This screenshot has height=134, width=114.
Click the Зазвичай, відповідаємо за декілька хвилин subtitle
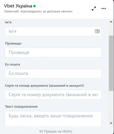[38, 12]
